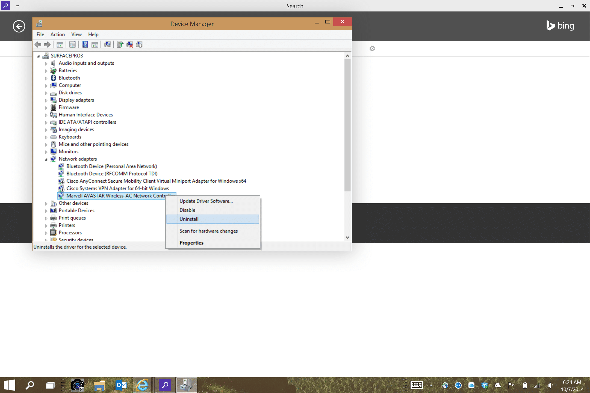Click the clock showing 6:24 AM

572,382
